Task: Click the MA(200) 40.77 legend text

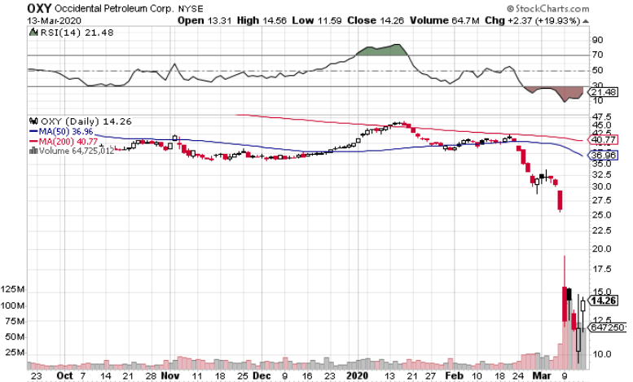Action: pos(68,142)
